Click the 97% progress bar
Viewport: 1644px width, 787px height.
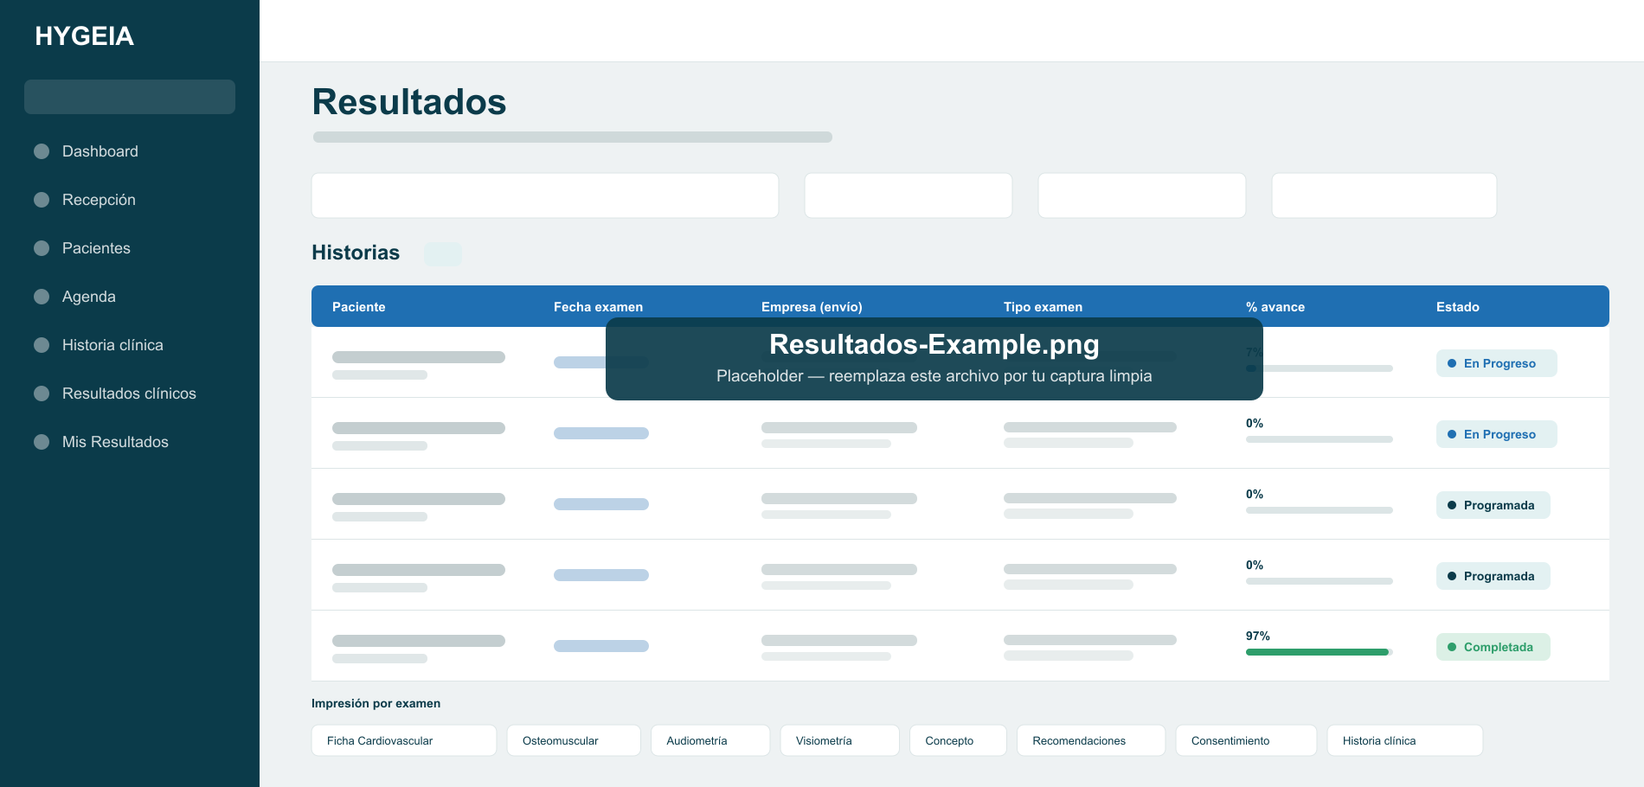tap(1320, 652)
